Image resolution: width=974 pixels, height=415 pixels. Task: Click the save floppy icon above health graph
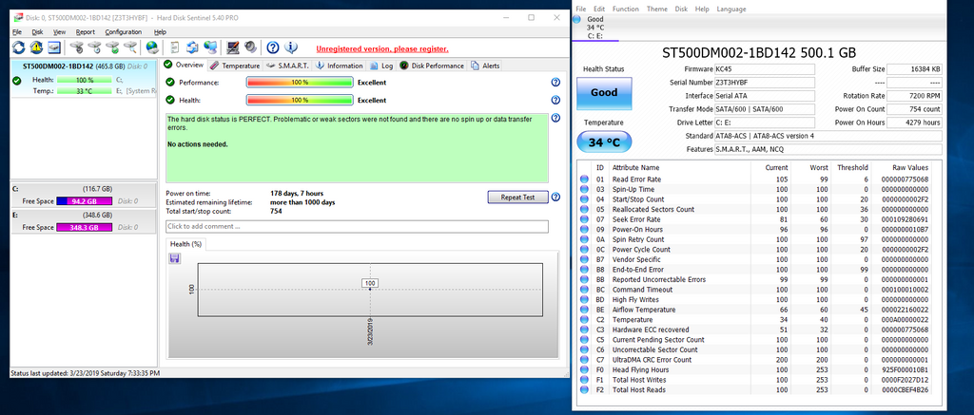[174, 259]
